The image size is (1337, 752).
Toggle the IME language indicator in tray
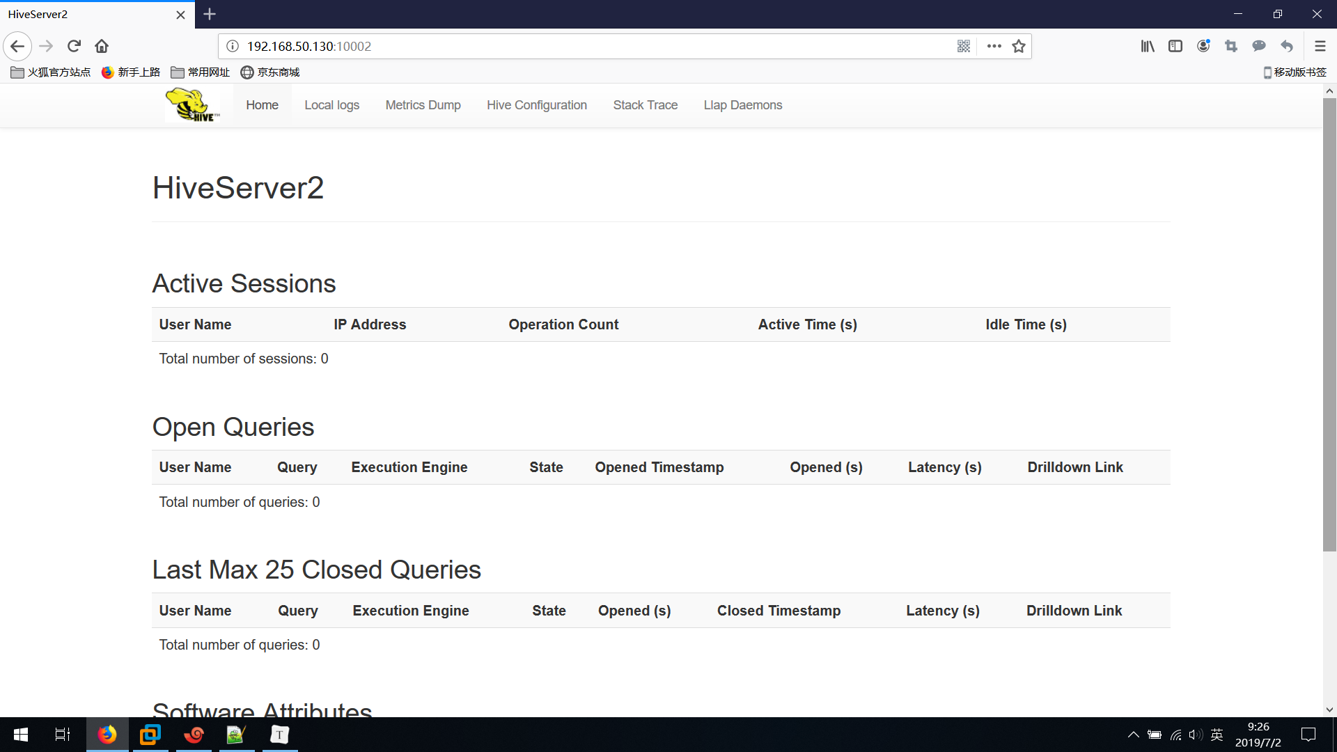pyautogui.click(x=1217, y=735)
